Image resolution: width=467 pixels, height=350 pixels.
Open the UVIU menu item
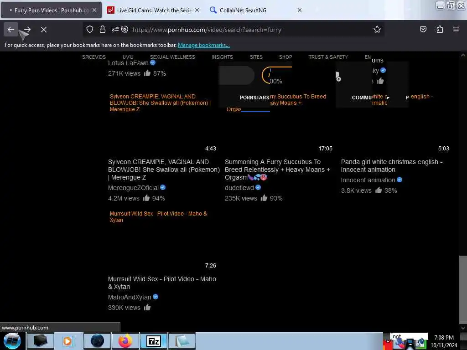[128, 57]
